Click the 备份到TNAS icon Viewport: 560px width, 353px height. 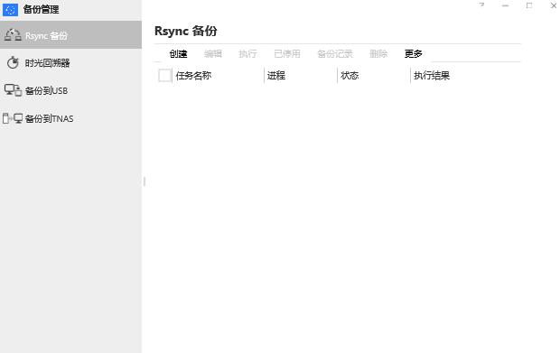point(13,118)
